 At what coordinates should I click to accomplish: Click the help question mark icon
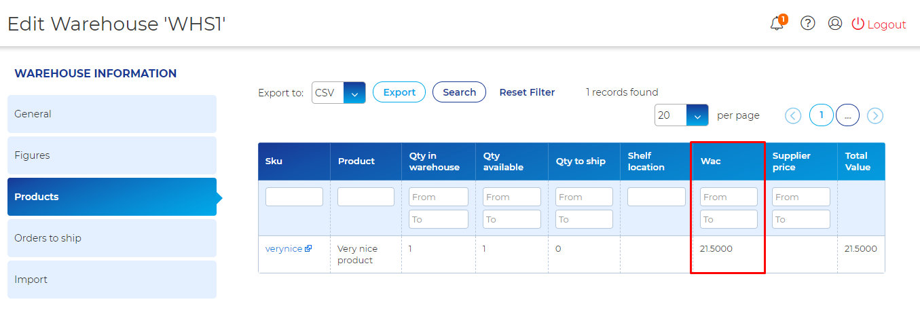[x=807, y=24]
